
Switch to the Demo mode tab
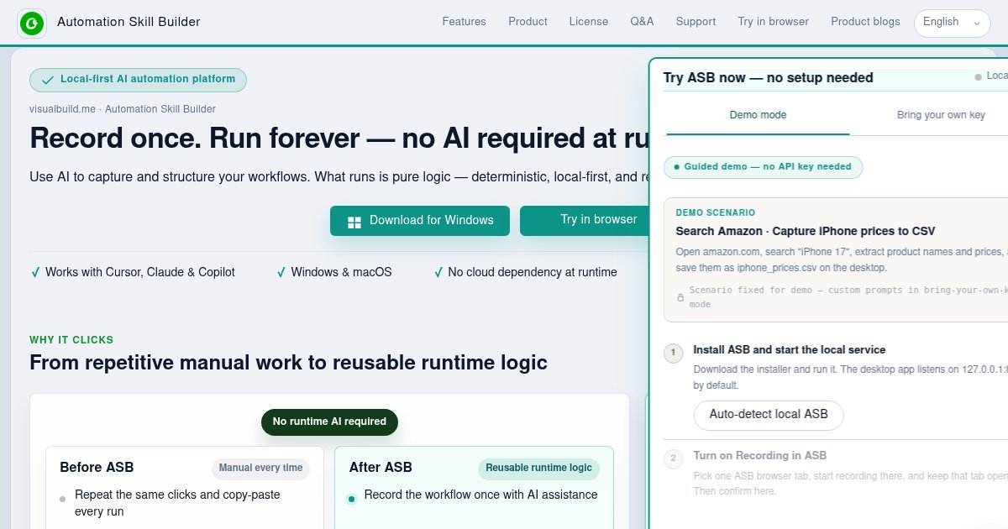[758, 115]
